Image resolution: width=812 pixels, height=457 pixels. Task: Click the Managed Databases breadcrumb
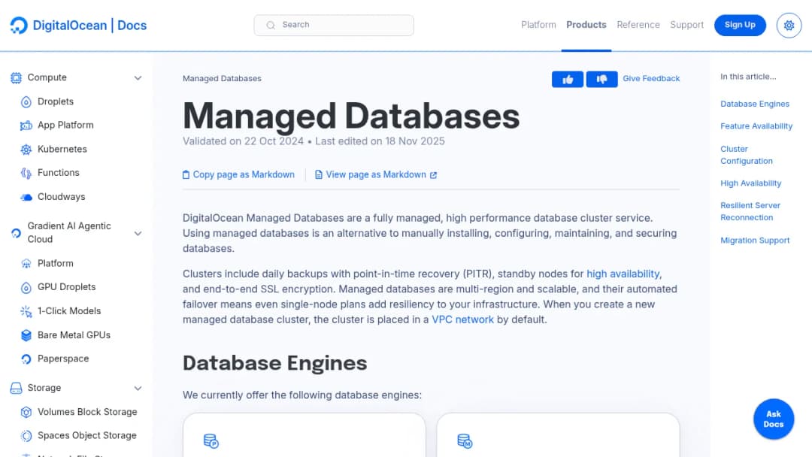click(222, 79)
